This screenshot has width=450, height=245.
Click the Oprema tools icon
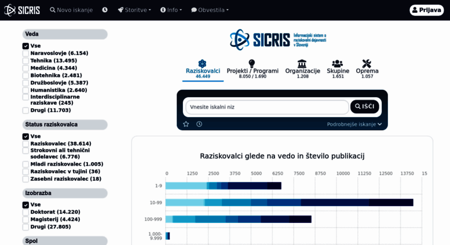click(367, 63)
